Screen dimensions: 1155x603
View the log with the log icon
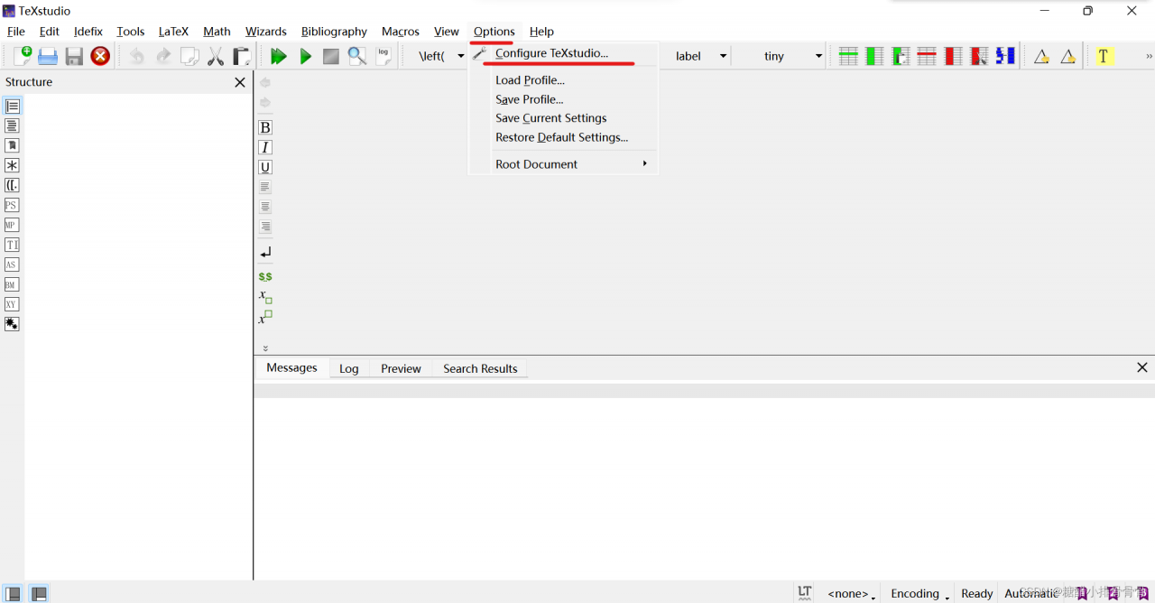[383, 56]
